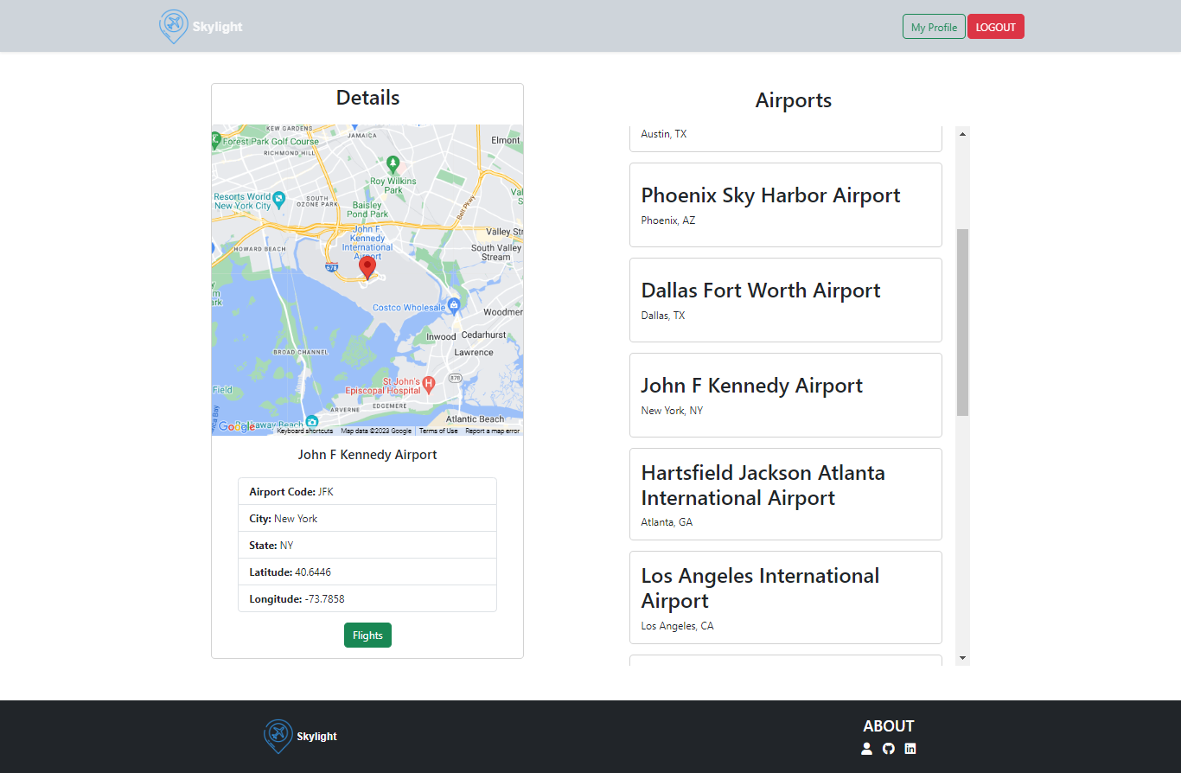
Task: Choose Los Angeles International Airport card
Action: click(786, 597)
